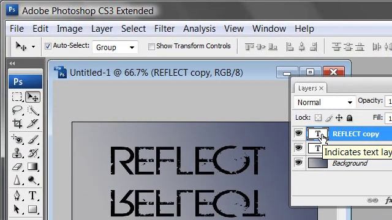
Task: Select the Crop tool
Action: 17,123
